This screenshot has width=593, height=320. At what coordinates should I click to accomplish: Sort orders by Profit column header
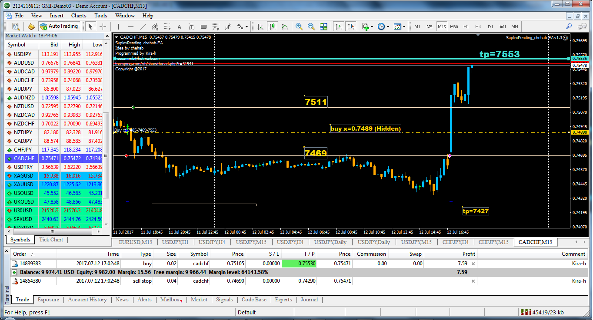pyautogui.click(x=451, y=254)
